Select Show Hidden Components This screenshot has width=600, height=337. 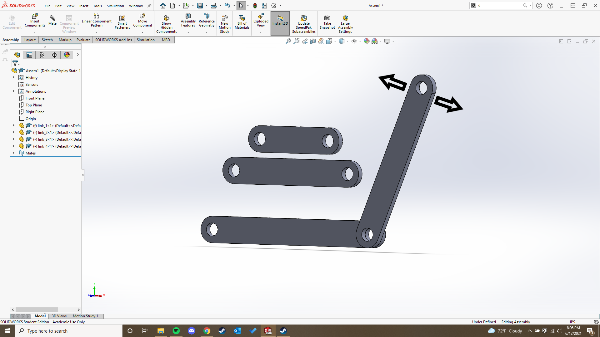point(167,23)
